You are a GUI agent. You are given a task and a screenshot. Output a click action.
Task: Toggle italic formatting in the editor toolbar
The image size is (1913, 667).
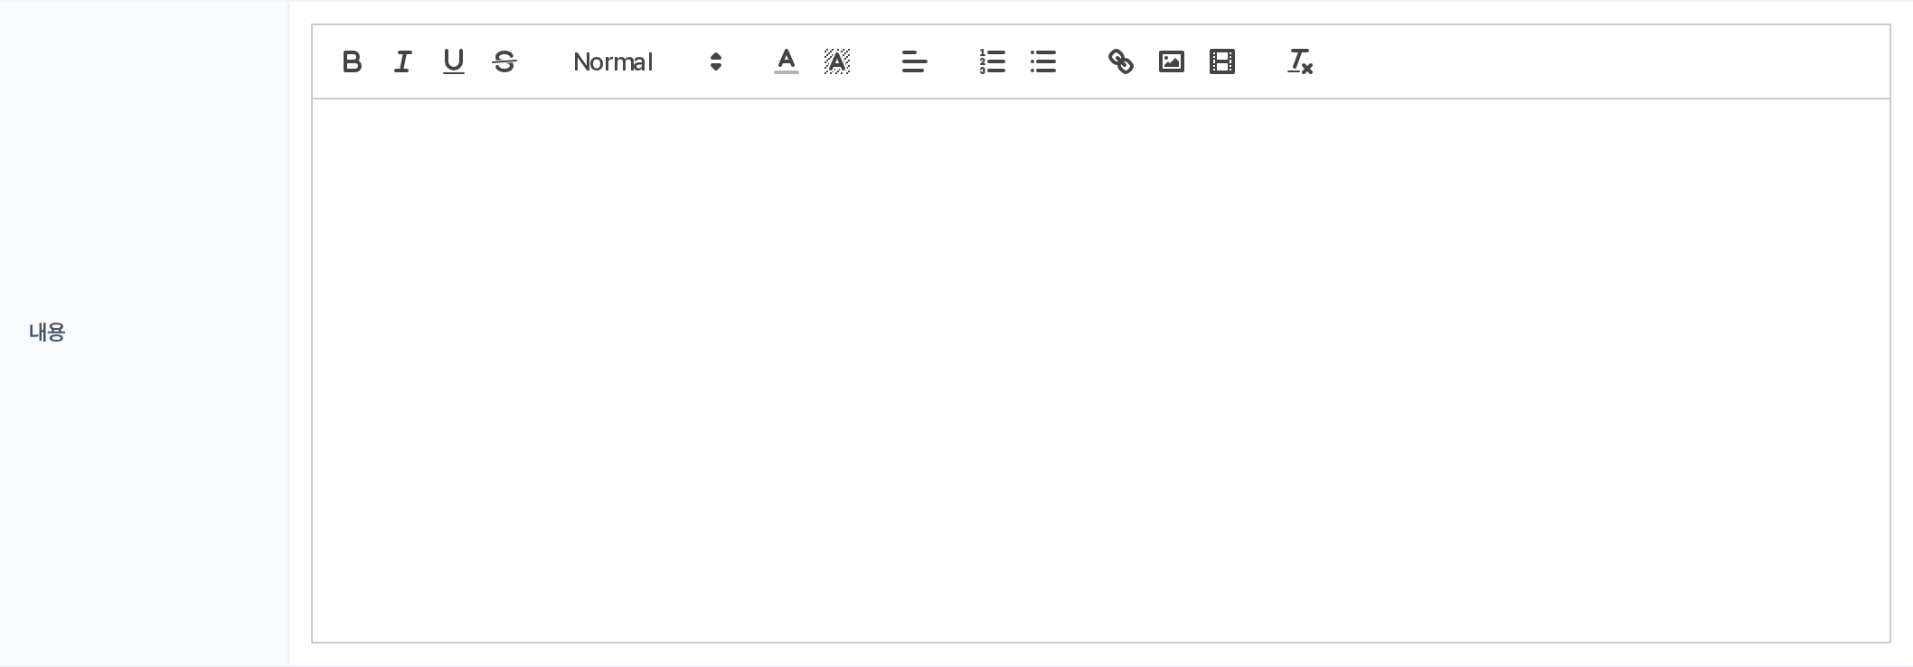tap(403, 61)
